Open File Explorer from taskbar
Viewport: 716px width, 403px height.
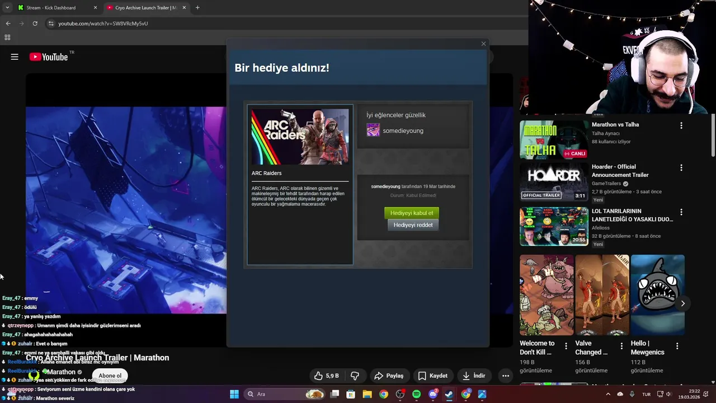click(367, 394)
